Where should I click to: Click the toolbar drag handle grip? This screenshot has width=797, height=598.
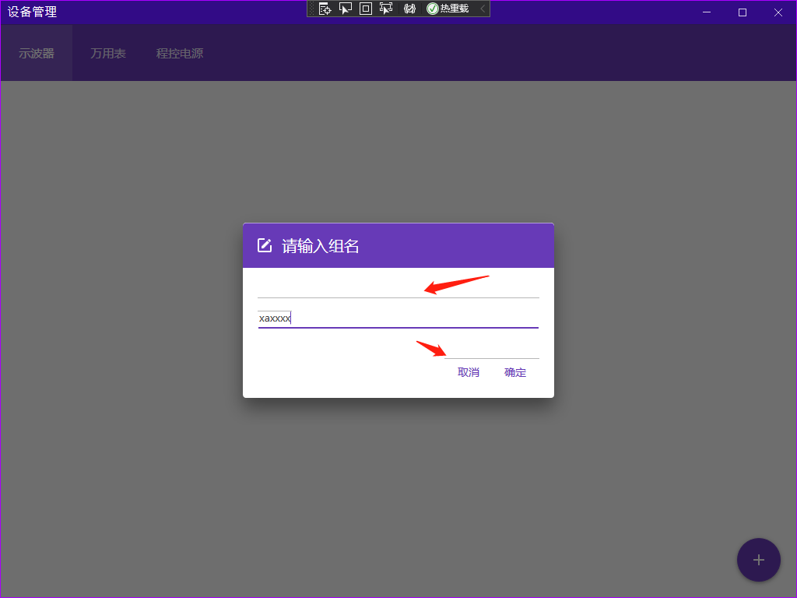coord(311,9)
